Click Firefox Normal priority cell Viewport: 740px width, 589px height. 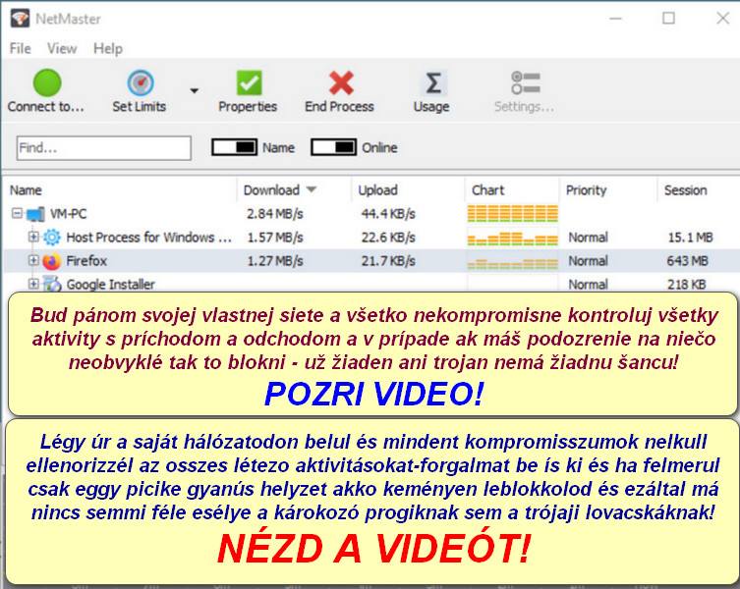pos(588,261)
